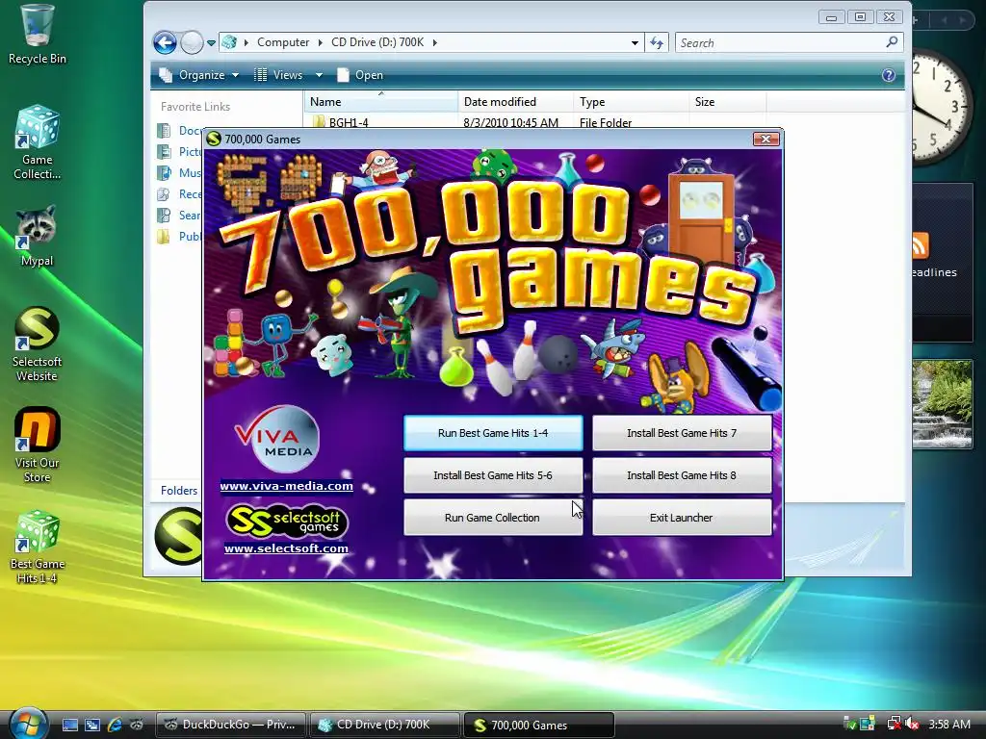Click Selectsoft S icon in Explorer details pane
986x739 pixels.
[178, 536]
